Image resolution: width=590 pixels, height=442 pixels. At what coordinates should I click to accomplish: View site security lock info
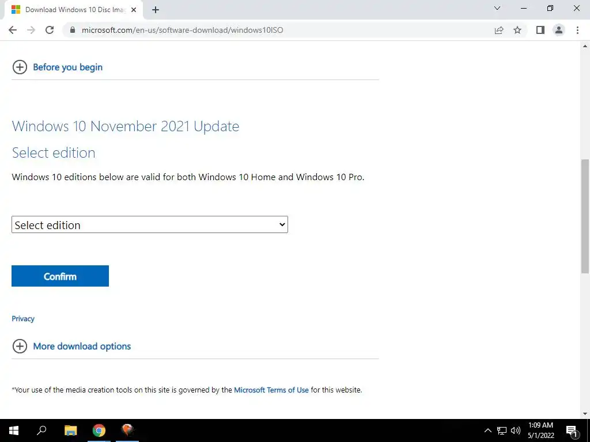(73, 30)
